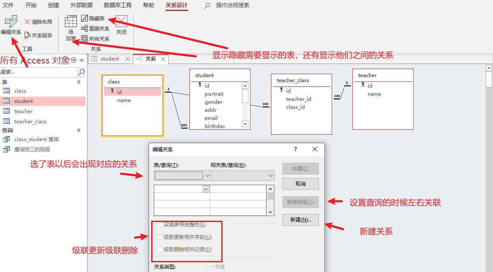This screenshot has width=493, height=272.
Task: Toggle 级联更新相关字段(U) checkbox
Action: pos(160,237)
